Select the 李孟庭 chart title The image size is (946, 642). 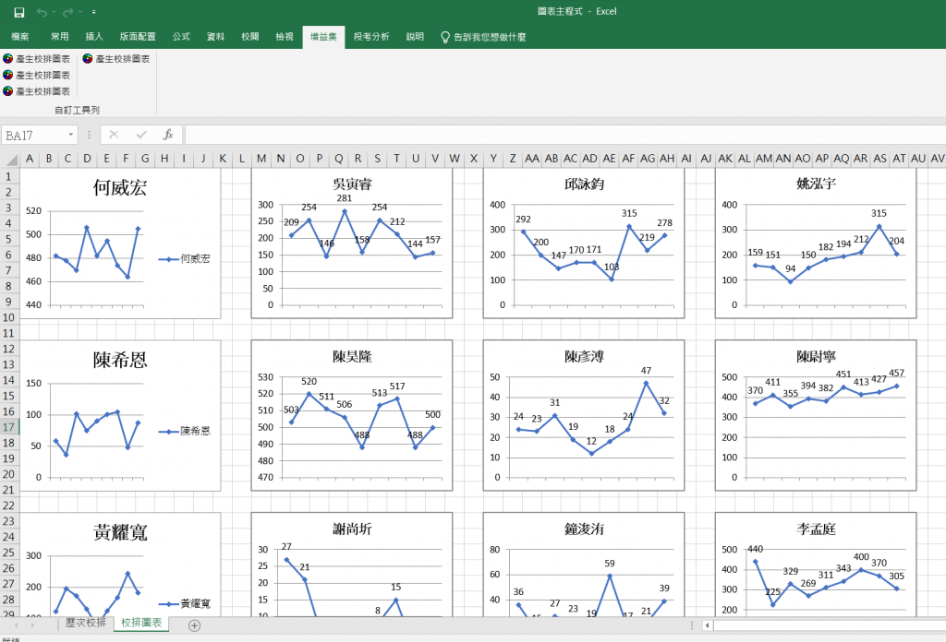816,529
